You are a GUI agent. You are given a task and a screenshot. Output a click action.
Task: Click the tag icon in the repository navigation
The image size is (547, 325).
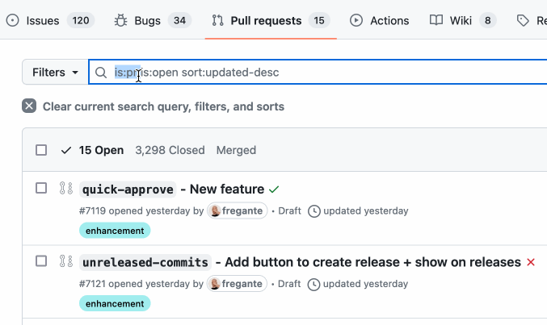coord(523,20)
